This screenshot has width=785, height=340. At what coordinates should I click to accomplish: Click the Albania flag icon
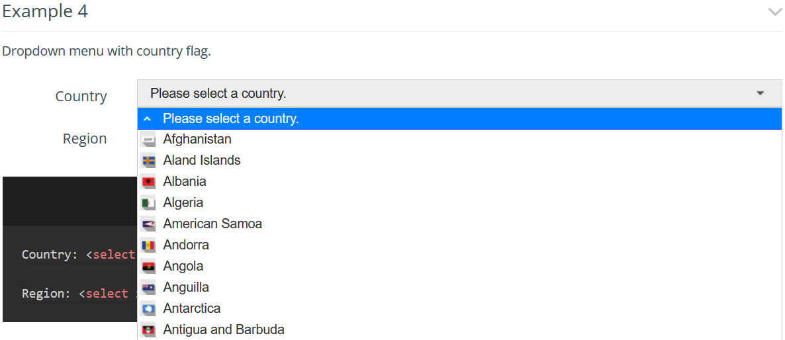tap(148, 182)
